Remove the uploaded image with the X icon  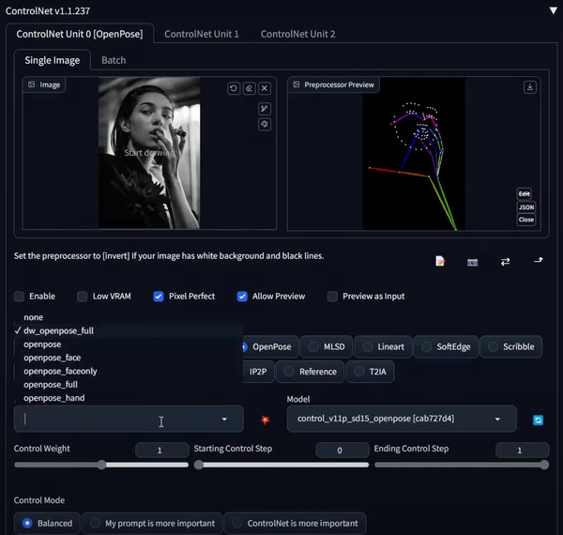click(265, 88)
